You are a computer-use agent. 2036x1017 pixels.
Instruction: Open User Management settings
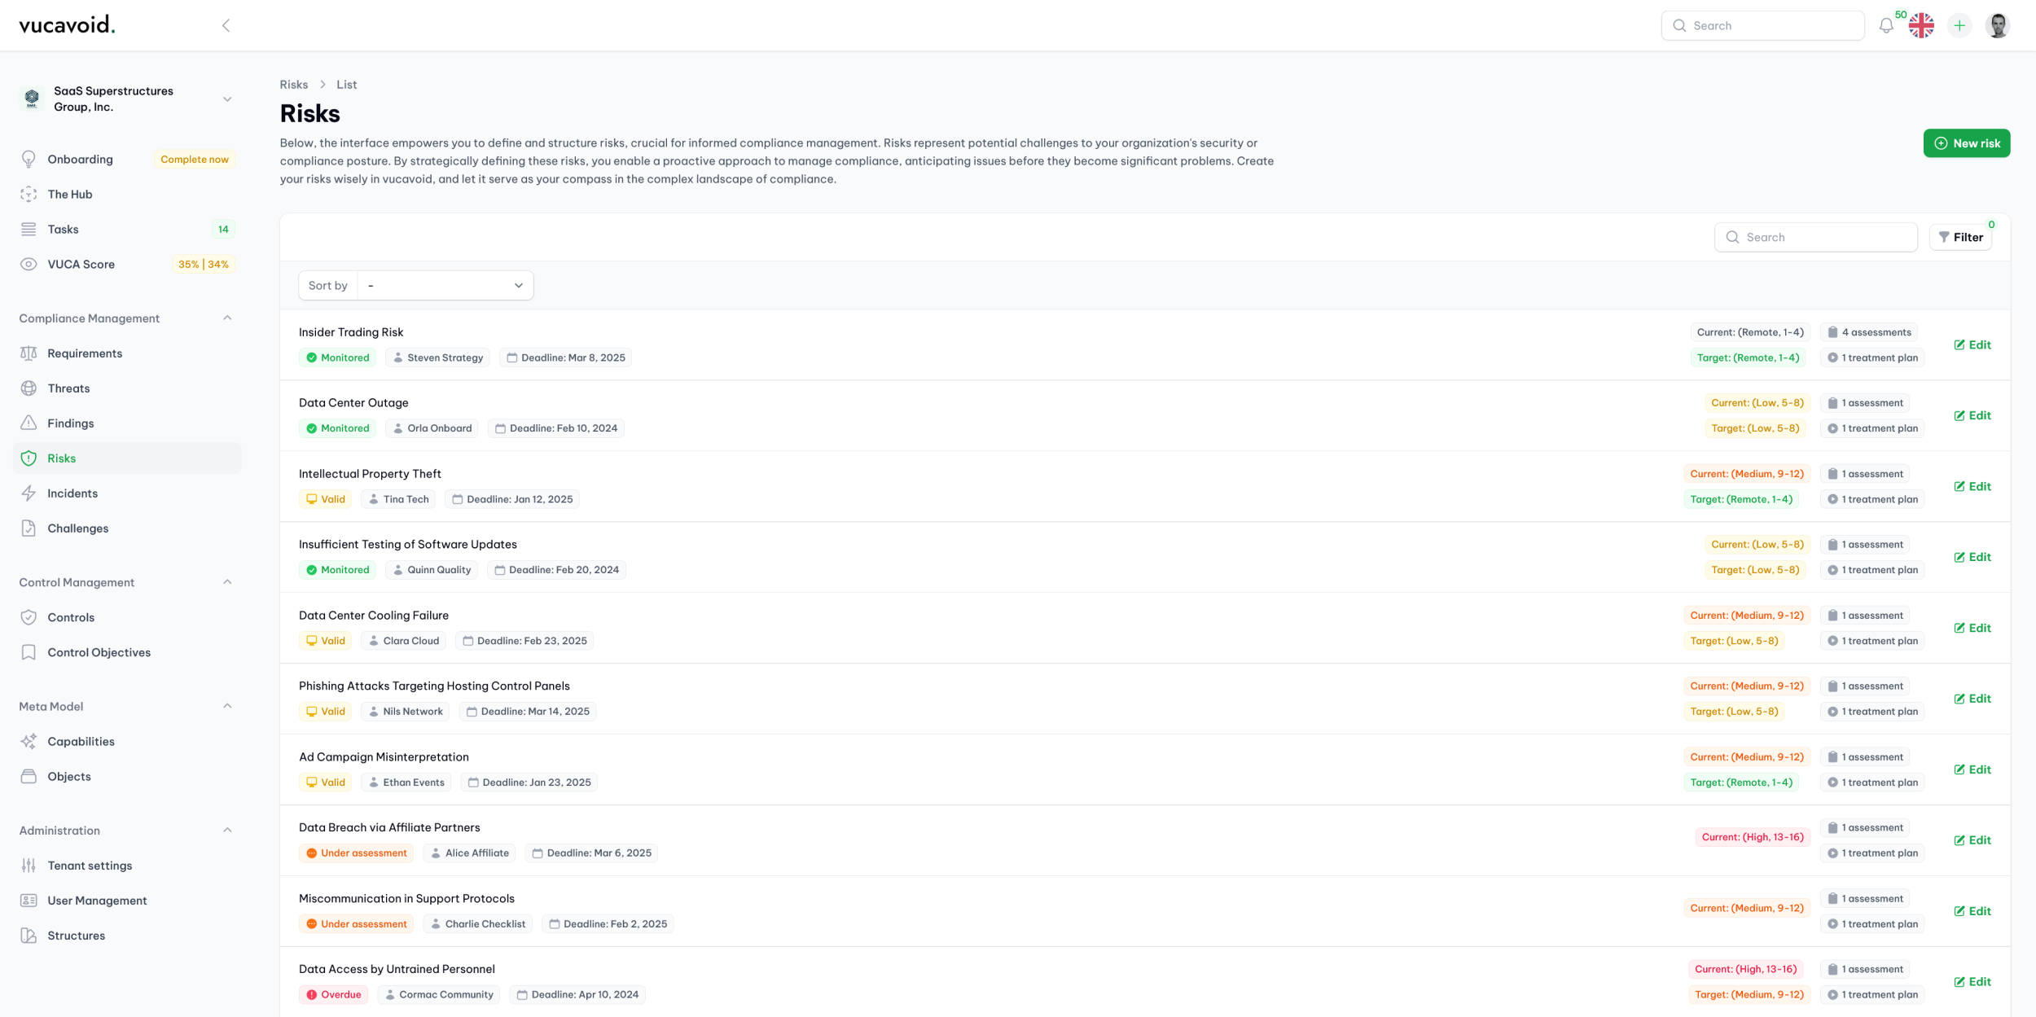(97, 900)
